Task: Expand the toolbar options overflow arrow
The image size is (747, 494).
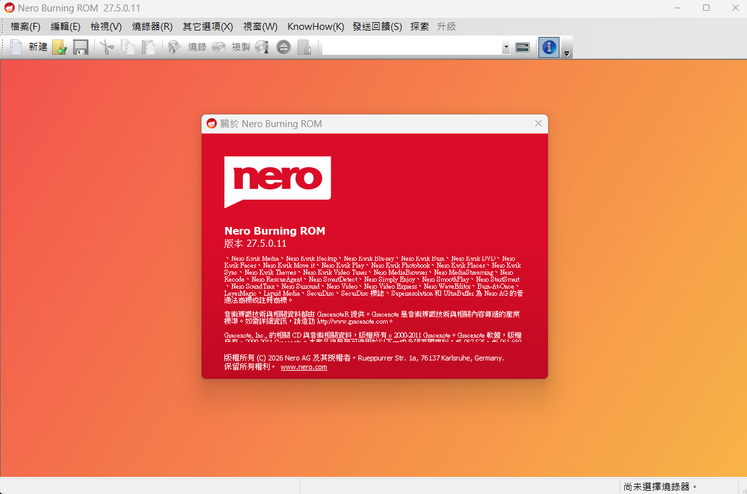Action: click(x=566, y=53)
